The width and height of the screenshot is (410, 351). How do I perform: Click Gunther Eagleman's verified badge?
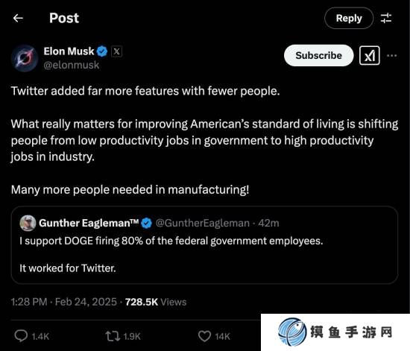pos(146,224)
